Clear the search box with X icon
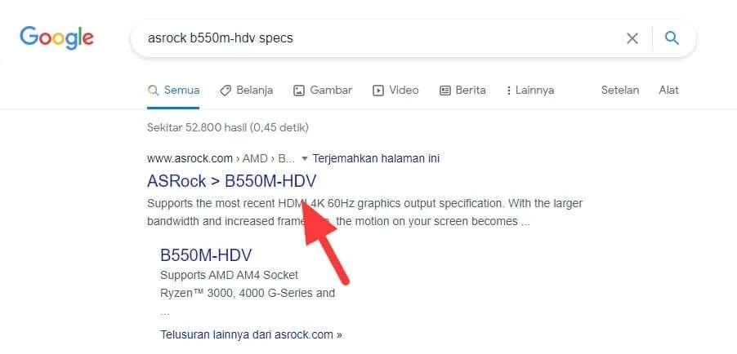 tap(632, 38)
